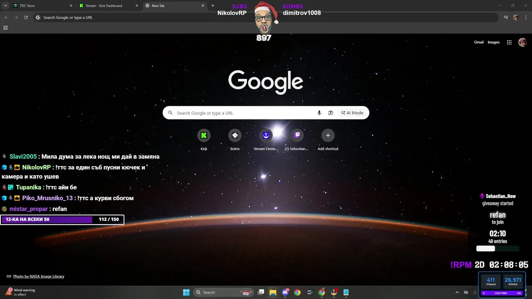The height and width of the screenshot is (299, 532).
Task: Focus the Google search box
Action: click(x=266, y=113)
